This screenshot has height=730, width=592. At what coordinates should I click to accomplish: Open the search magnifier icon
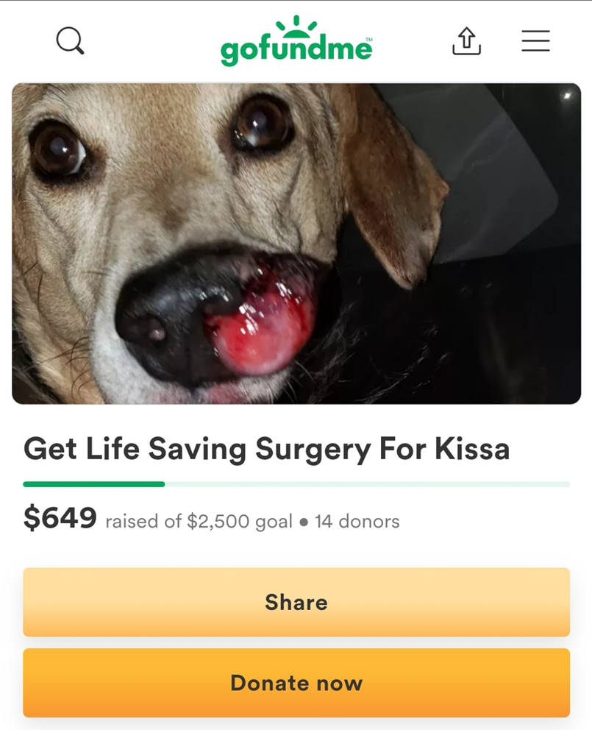coord(70,41)
